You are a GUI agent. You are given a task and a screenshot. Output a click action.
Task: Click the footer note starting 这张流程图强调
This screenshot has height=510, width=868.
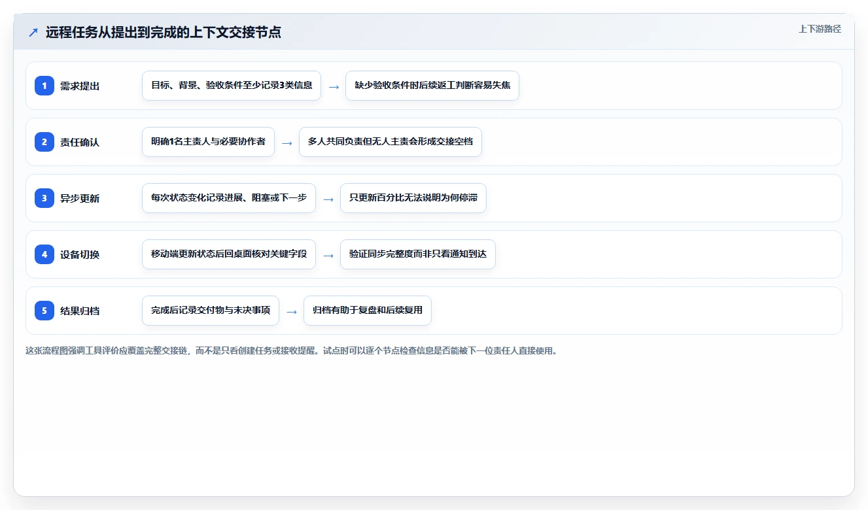click(x=291, y=350)
